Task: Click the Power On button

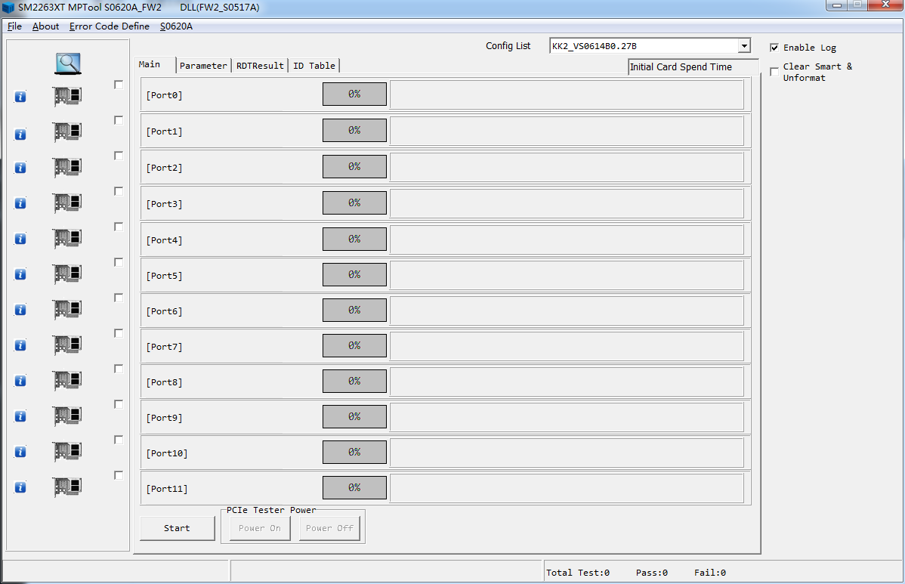Action: (259, 528)
